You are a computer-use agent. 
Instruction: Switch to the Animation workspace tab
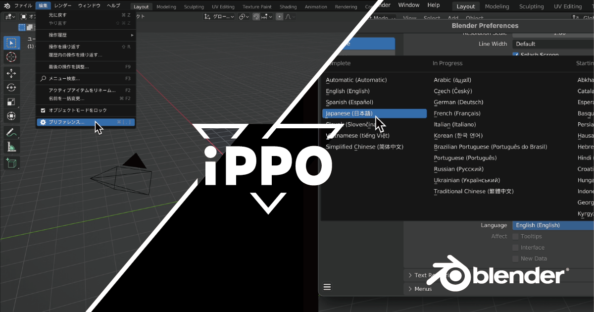click(316, 7)
